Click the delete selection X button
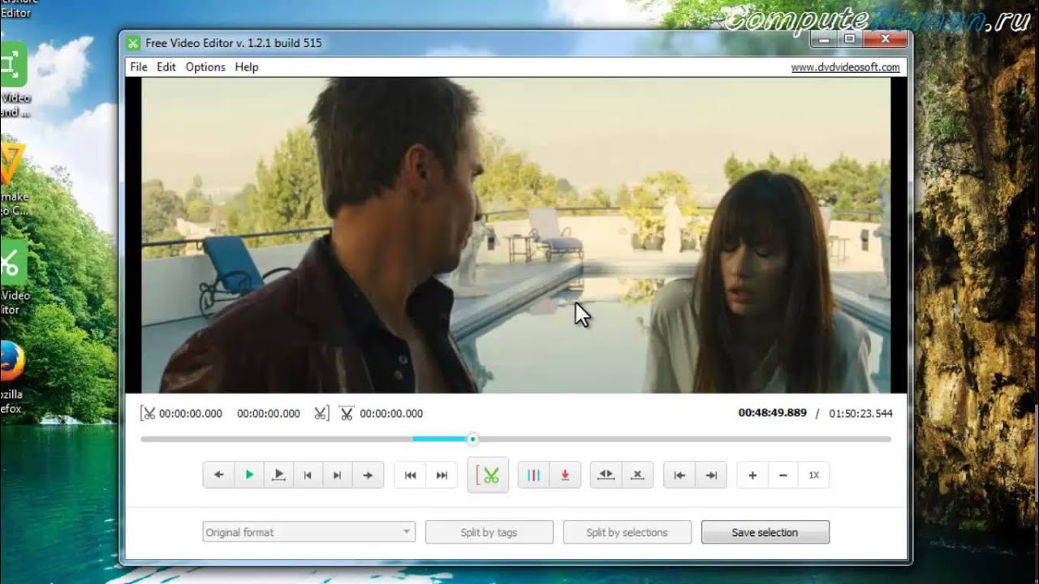 point(637,475)
